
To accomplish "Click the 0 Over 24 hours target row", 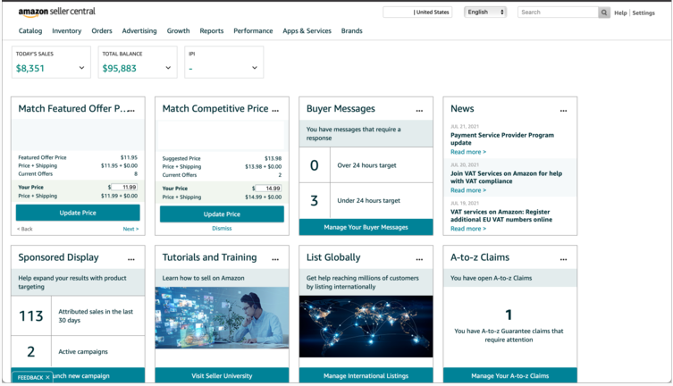I will pos(366,165).
